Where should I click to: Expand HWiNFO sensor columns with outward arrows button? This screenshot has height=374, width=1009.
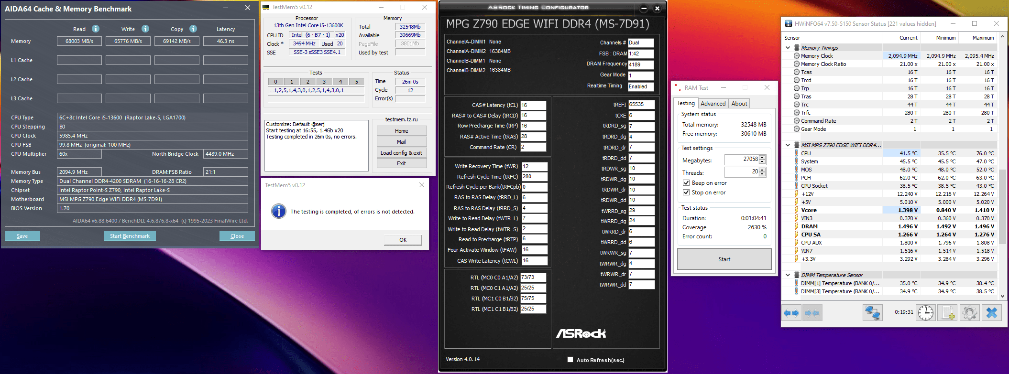click(791, 313)
